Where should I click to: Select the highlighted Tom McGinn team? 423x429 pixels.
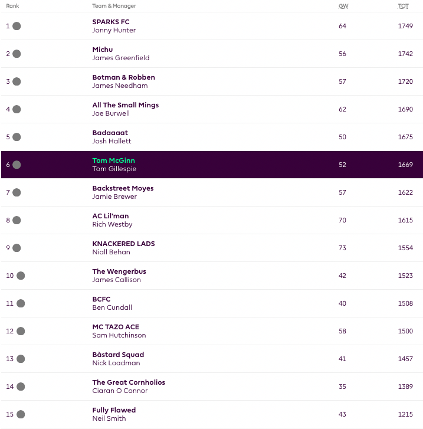pos(114,161)
